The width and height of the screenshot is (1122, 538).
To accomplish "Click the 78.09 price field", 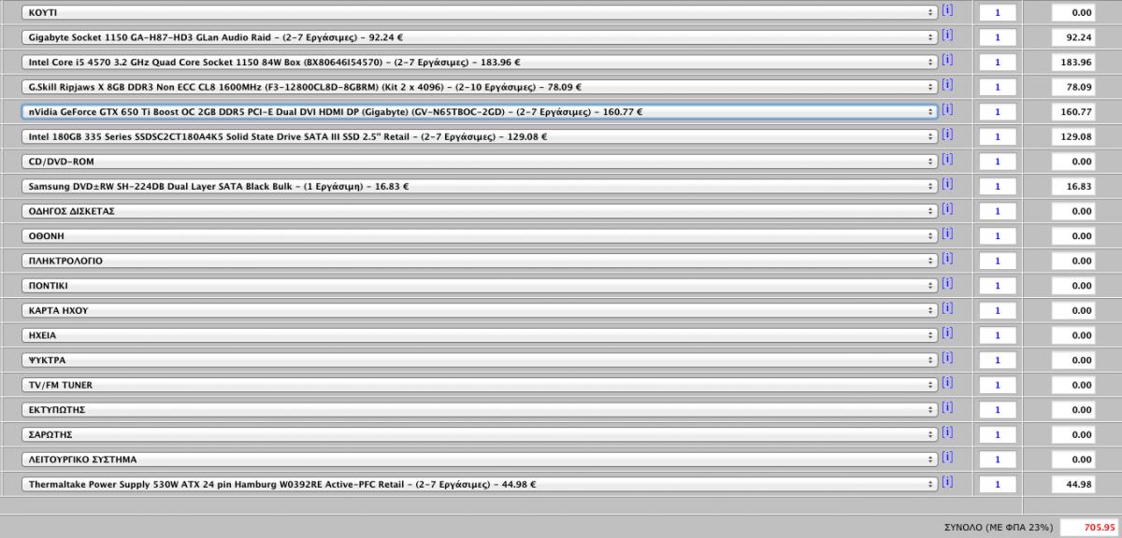I will click(x=1073, y=87).
